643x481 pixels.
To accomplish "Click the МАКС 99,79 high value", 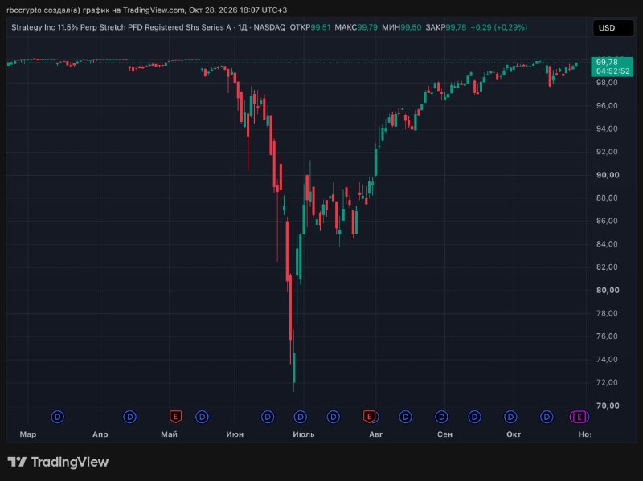I will [356, 27].
